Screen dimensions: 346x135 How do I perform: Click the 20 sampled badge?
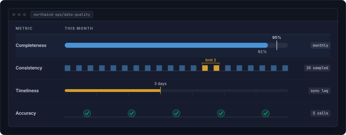(x=317, y=68)
